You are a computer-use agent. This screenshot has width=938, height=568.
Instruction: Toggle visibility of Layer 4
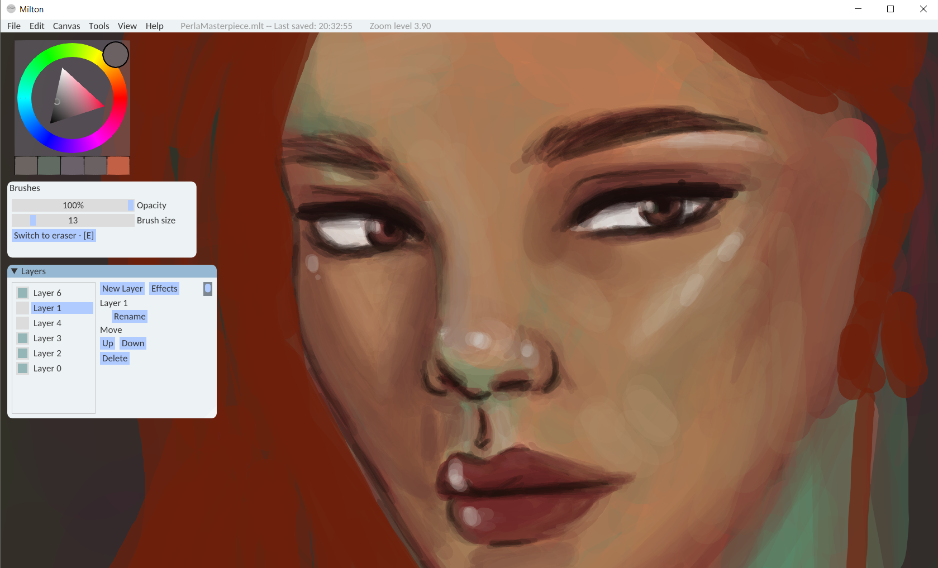(22, 323)
